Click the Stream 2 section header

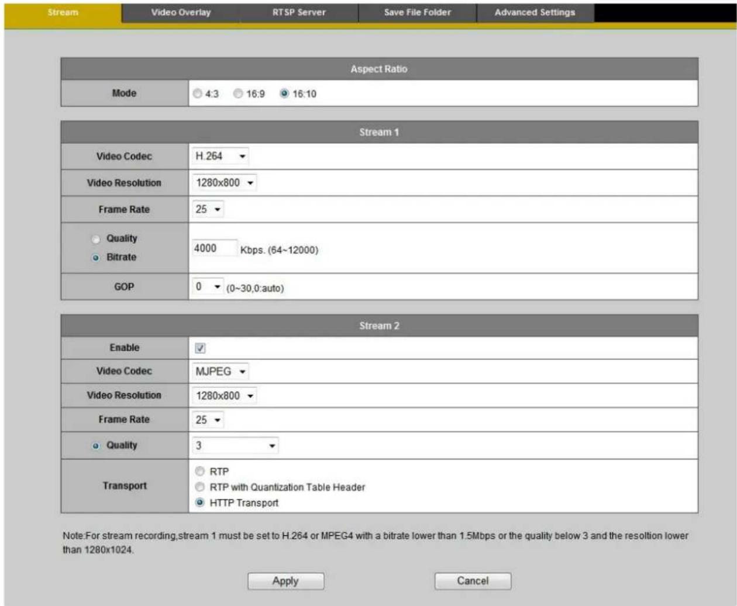tap(379, 325)
